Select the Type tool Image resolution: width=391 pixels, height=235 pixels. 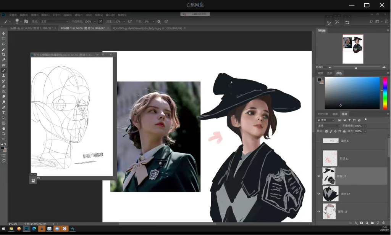(x=4, y=113)
